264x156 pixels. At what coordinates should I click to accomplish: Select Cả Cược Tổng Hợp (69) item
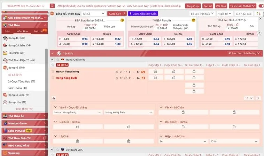(x=21, y=81)
